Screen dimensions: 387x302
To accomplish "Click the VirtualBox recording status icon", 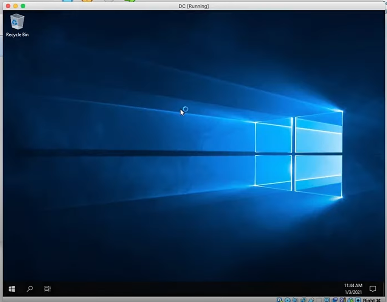I will [335, 300].
